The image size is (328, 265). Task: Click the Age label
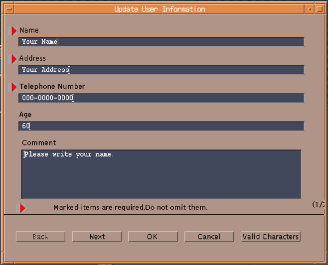pos(25,115)
